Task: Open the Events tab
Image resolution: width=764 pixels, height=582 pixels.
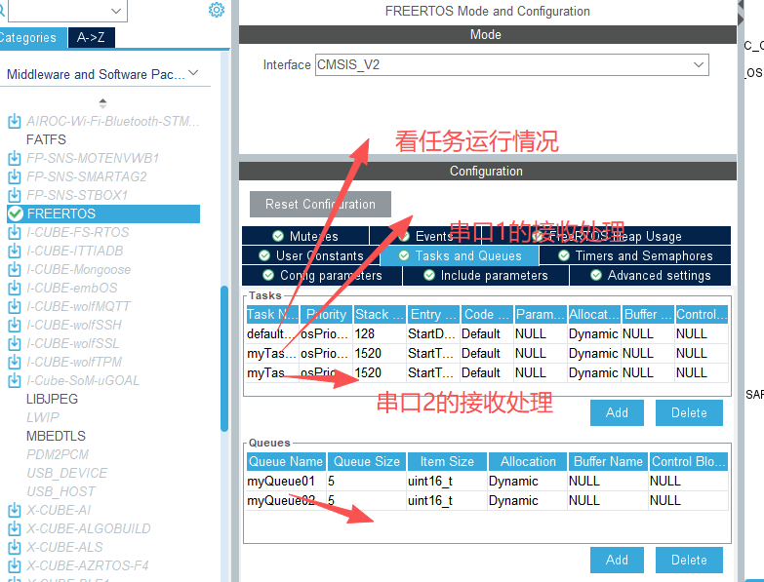Action: click(425, 236)
